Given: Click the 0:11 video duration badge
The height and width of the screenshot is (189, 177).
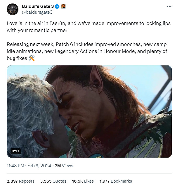Looking at the screenshot, I should 15,151.
